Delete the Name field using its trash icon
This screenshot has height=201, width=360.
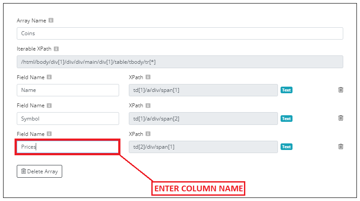pos(341,90)
